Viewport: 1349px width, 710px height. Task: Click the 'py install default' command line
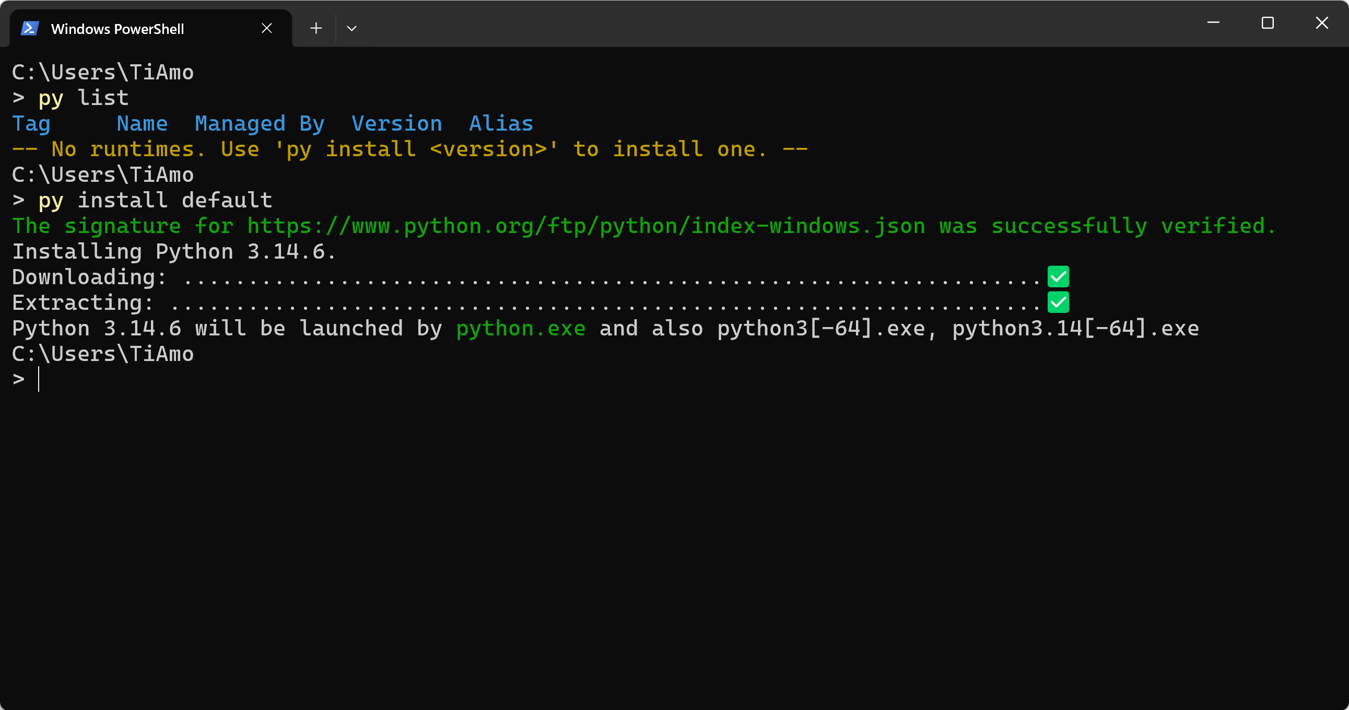coord(155,200)
